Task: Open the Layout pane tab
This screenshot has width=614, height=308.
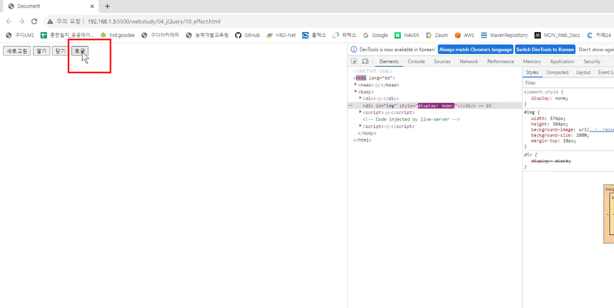Action: pos(583,72)
